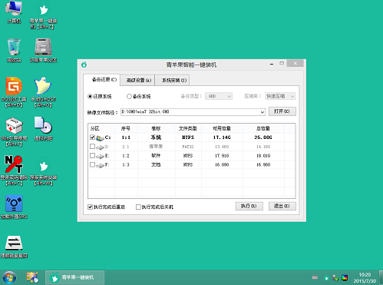Image resolution: width=383 pixels, height=285 pixels.
Task: Open the 计算机 desktop icon
Action: click(x=14, y=12)
